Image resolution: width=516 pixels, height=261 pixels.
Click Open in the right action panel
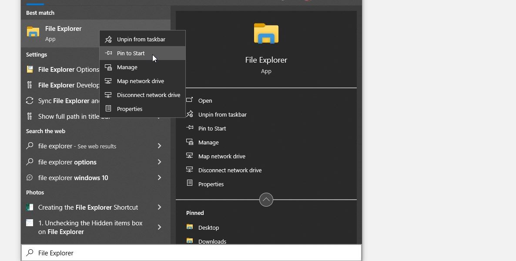pyautogui.click(x=205, y=100)
